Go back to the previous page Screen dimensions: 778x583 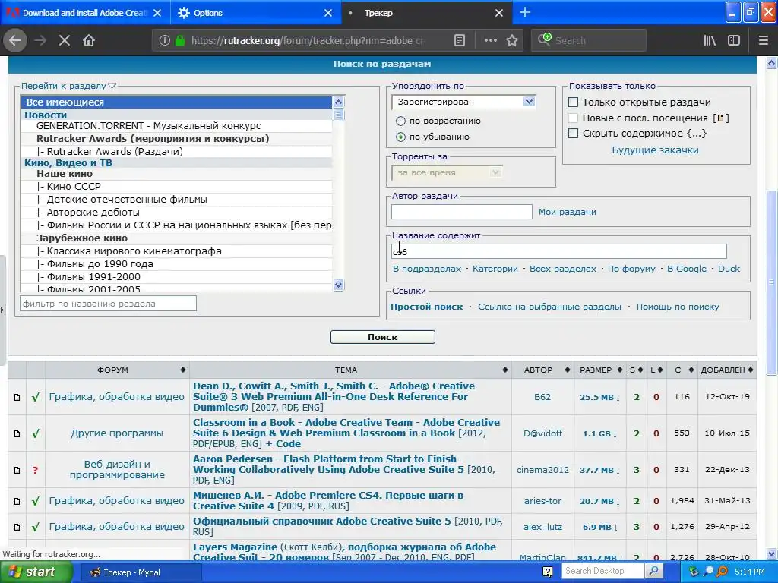(x=15, y=41)
